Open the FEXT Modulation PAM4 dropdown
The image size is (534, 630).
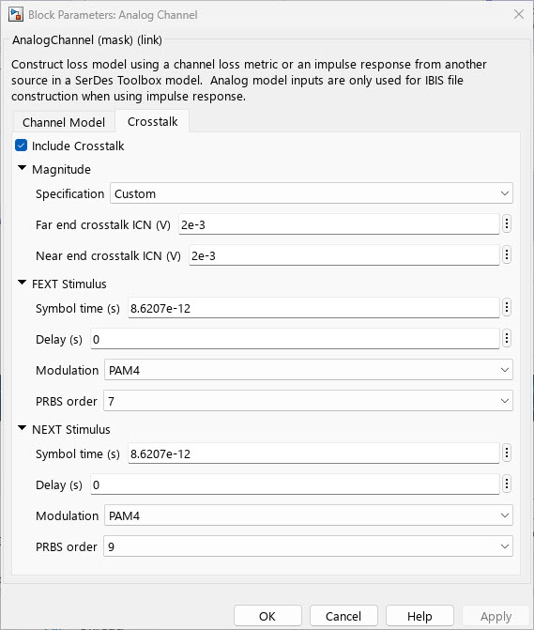(309, 370)
